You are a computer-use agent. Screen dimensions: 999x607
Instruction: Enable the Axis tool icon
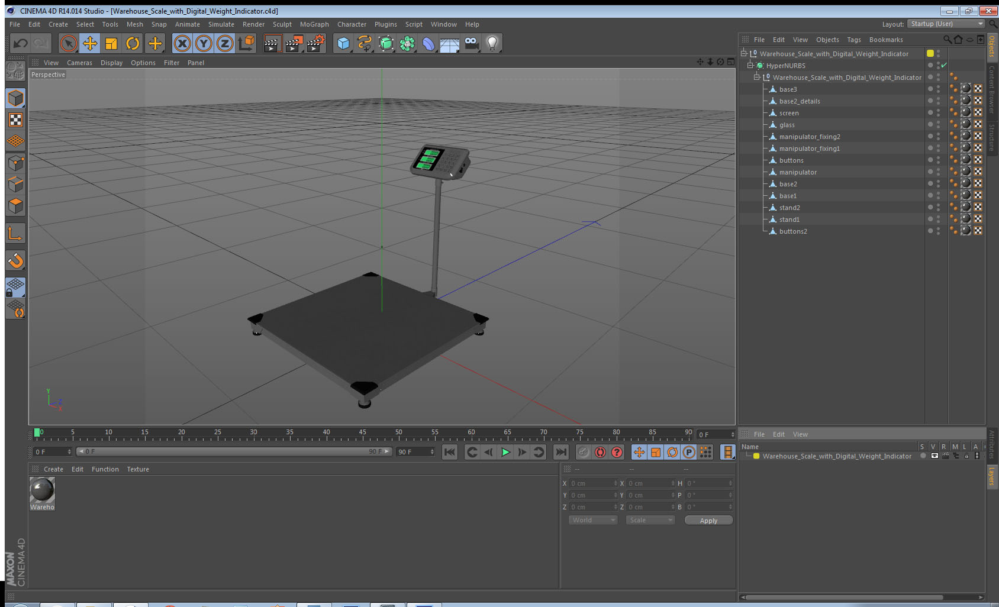click(x=15, y=234)
